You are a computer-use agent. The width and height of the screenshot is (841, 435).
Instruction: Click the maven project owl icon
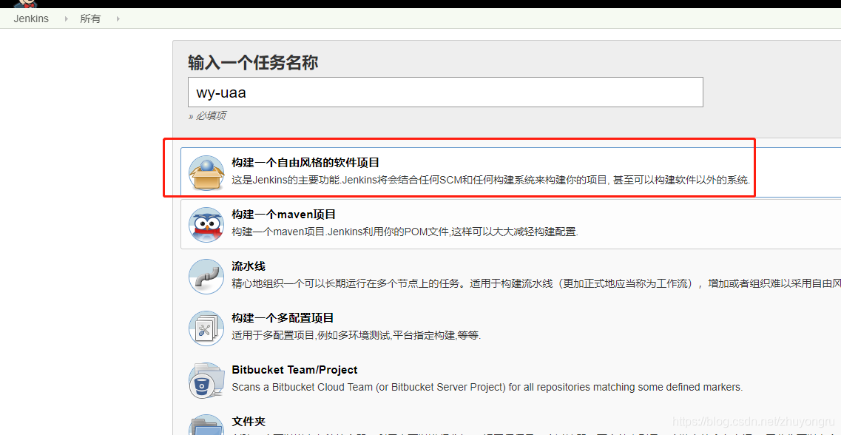(x=206, y=225)
